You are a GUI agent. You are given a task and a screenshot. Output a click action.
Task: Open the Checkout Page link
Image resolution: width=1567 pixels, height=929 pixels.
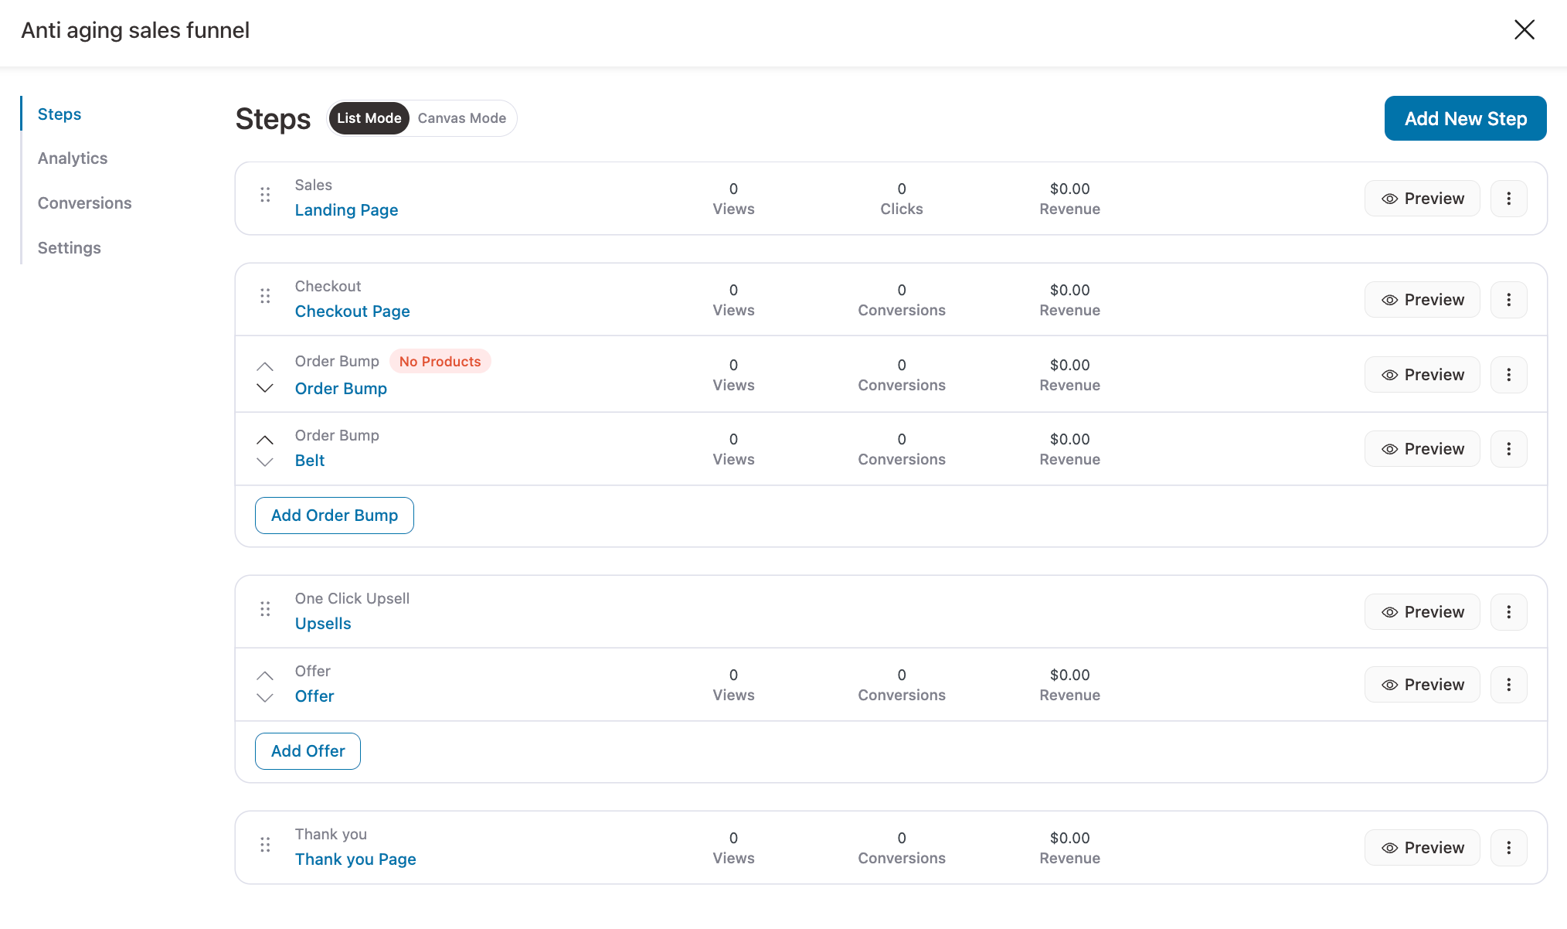coord(352,311)
